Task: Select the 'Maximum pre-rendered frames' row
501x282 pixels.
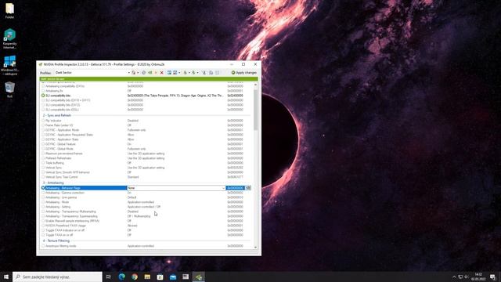Action: tap(147, 154)
